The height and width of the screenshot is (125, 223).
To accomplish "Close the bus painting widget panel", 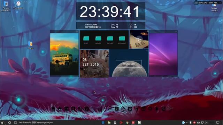I will click(x=77, y=32).
